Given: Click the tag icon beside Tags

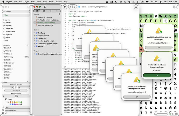Looking at the screenshot, I should tap(3, 107).
